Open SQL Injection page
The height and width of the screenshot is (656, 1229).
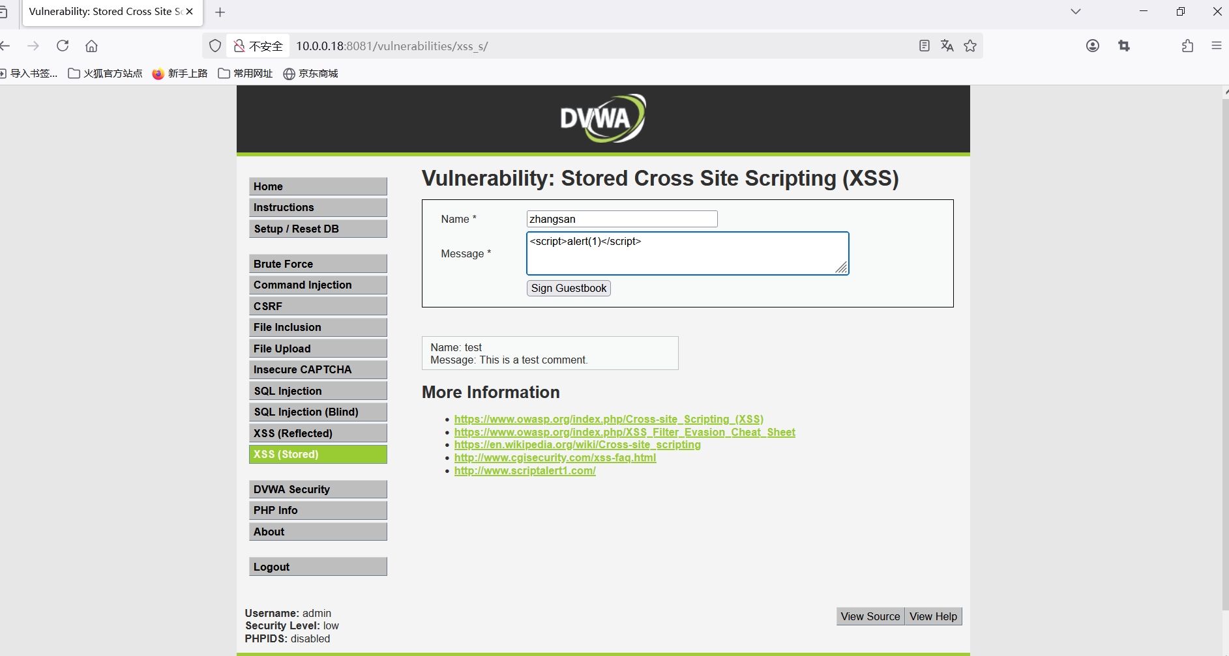click(x=318, y=391)
